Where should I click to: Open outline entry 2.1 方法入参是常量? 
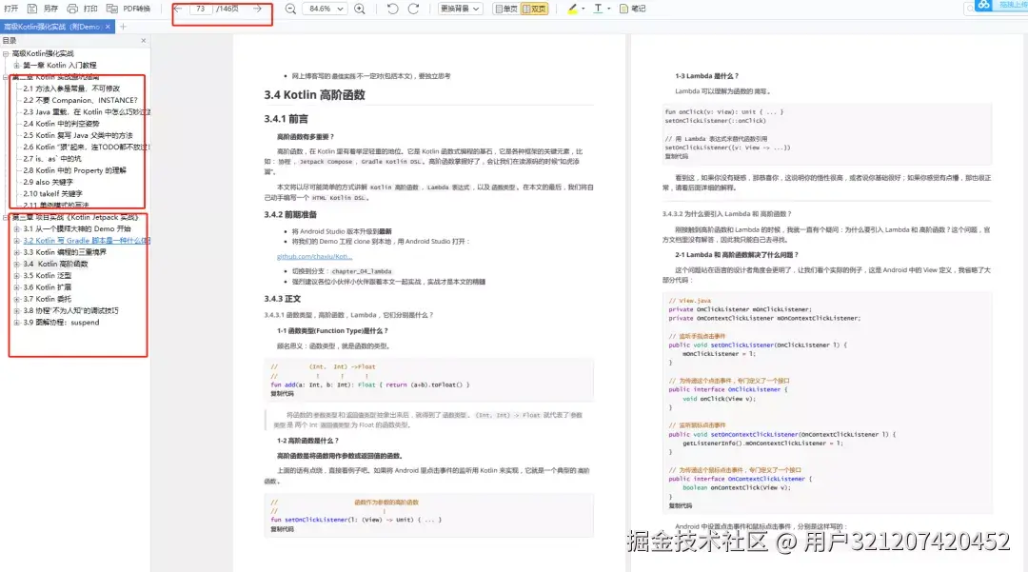pyautogui.click(x=71, y=89)
